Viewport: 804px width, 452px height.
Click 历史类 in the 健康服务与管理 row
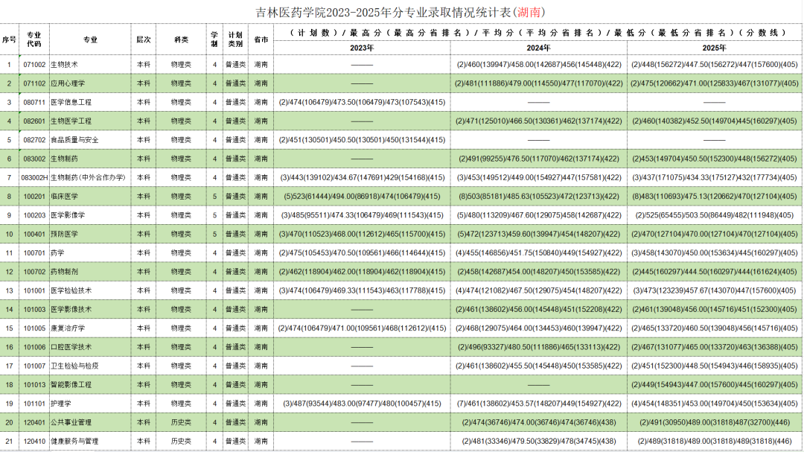(181, 442)
